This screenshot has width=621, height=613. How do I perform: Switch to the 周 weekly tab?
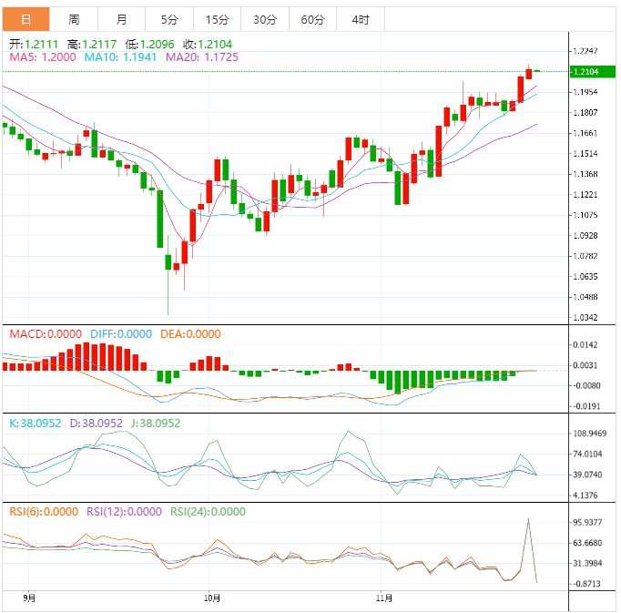click(74, 19)
